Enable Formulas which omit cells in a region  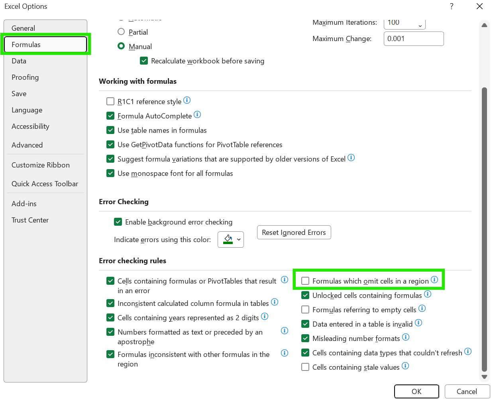305,281
